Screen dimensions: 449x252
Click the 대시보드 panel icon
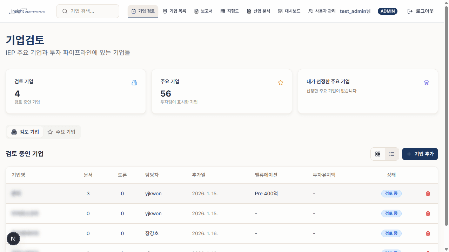pyautogui.click(x=280, y=11)
